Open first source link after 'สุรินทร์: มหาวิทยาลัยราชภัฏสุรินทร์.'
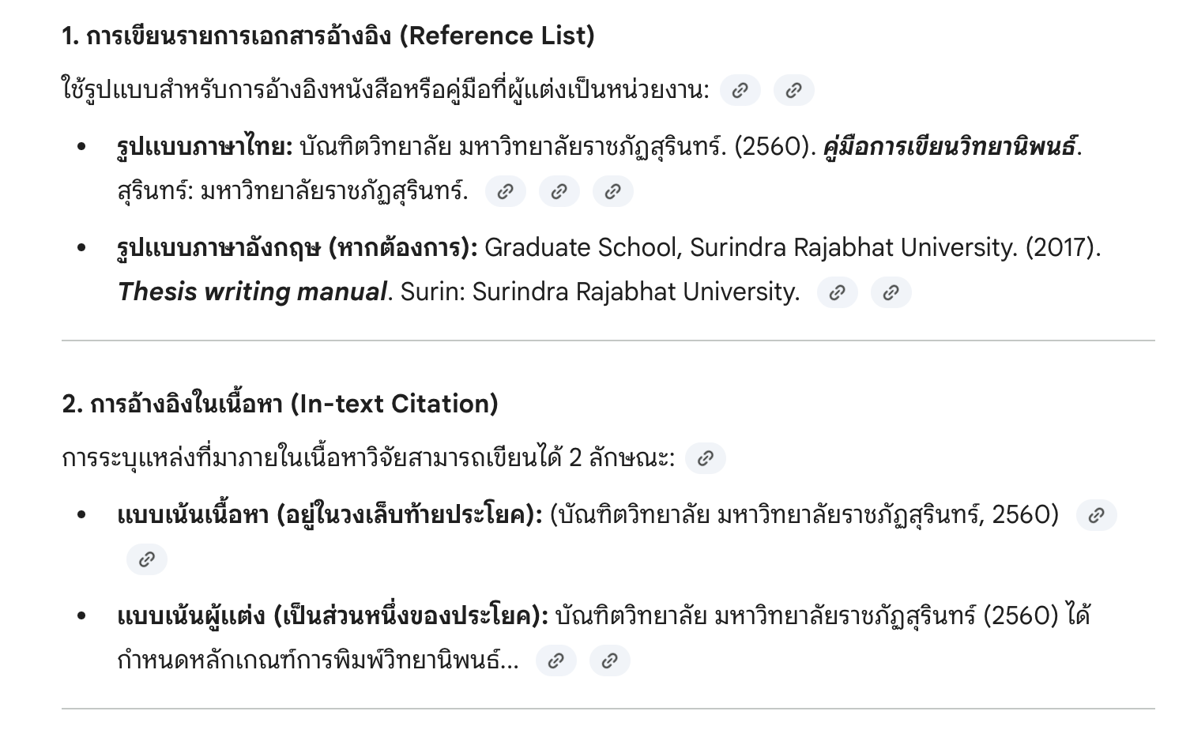Image resolution: width=1190 pixels, height=730 pixels. pyautogui.click(x=506, y=191)
